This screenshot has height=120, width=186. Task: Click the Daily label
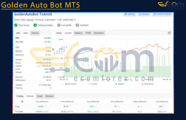17,47
